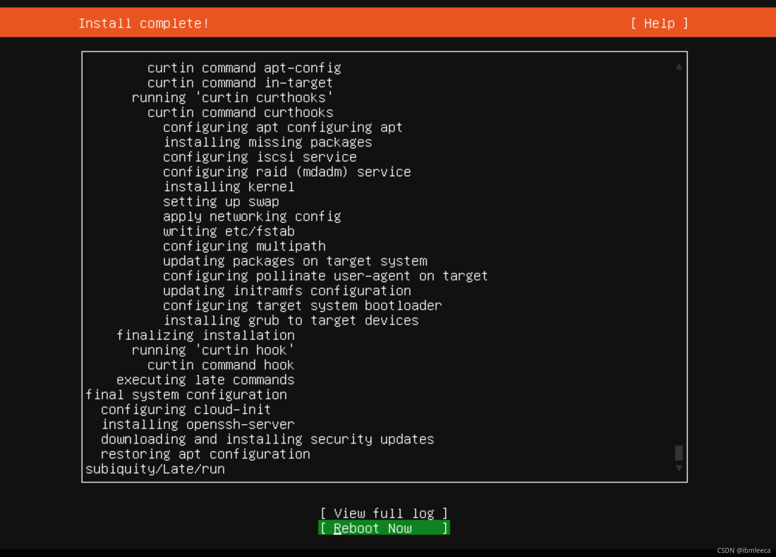Click the Reboot Now button
This screenshot has height=557, width=776.
(x=384, y=528)
